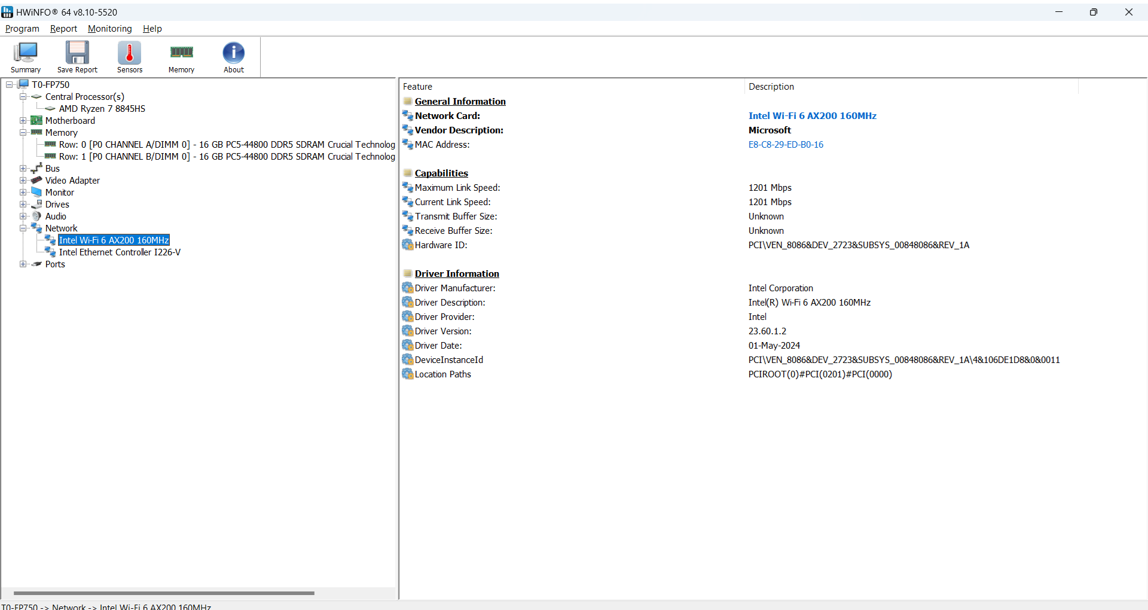
Task: Select memory Row: 0 DIMM entry
Action: (227, 144)
